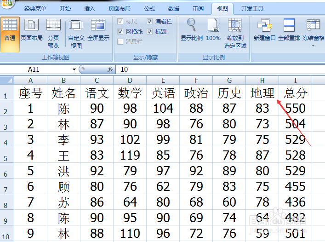Uncheck the Formula Bar (编辑栏) checkbox

point(150,21)
